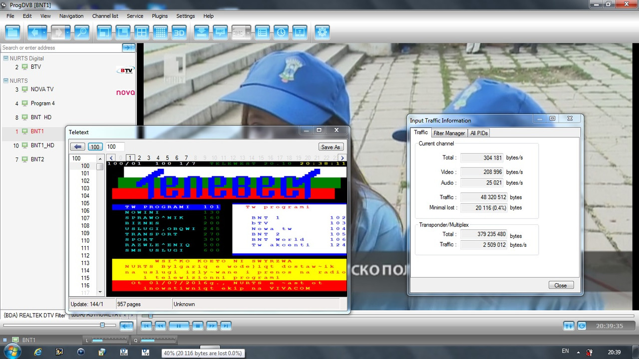Screen dimensions: 639x359
Task: Click the refresh icon next to the clock
Action: [582, 326]
